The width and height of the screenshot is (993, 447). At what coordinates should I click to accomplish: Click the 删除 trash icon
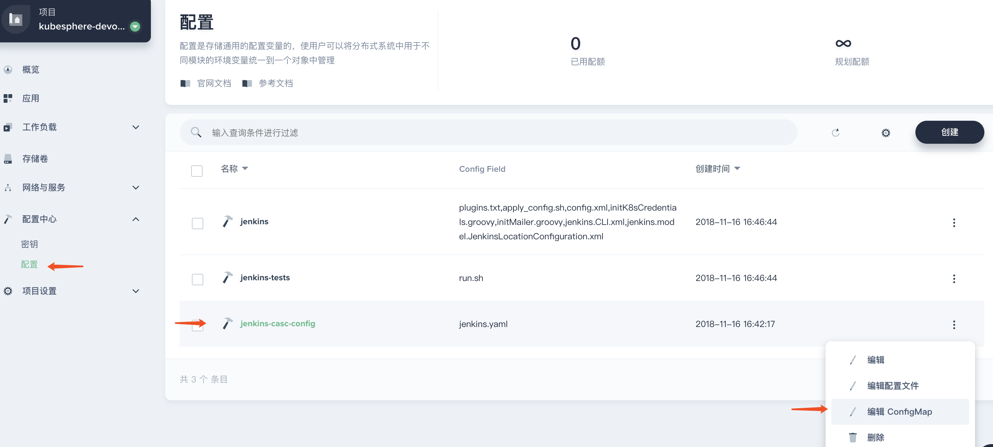[x=853, y=437]
